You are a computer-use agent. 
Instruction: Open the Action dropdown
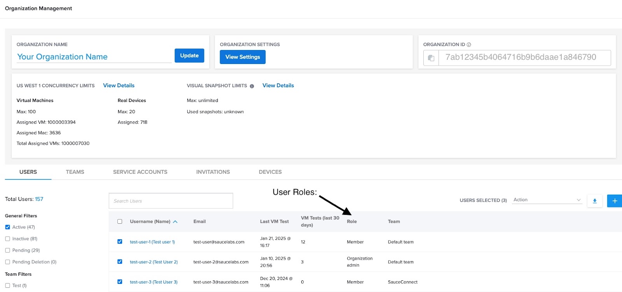click(x=547, y=200)
